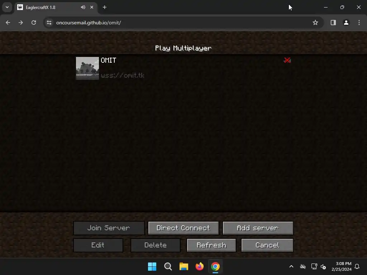Screen dimensions: 367x275
Task: Click the OneDrive cloud tray icon
Action: click(x=303, y=266)
